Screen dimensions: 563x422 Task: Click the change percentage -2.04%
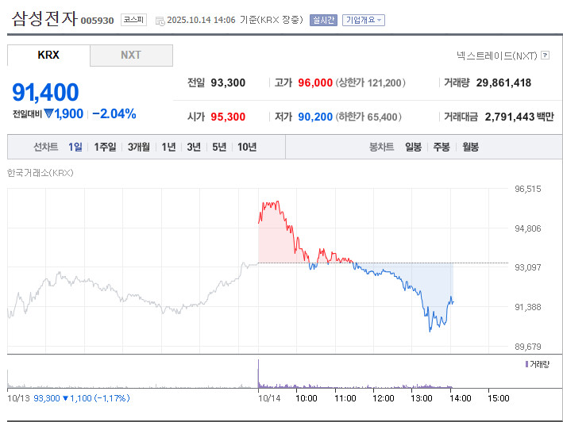point(114,113)
